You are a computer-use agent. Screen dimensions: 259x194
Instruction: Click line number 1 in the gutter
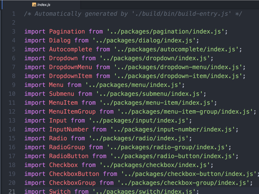13,14
